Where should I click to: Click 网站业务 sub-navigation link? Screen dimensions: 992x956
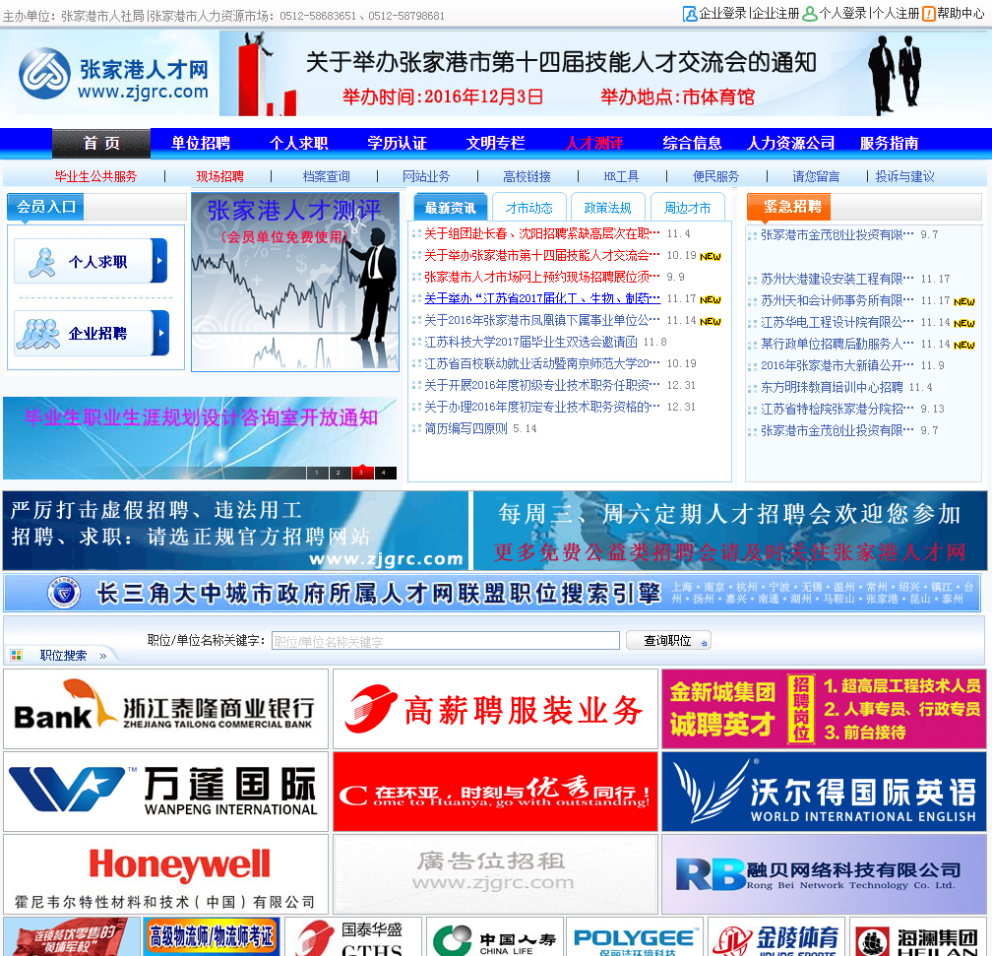click(x=426, y=176)
